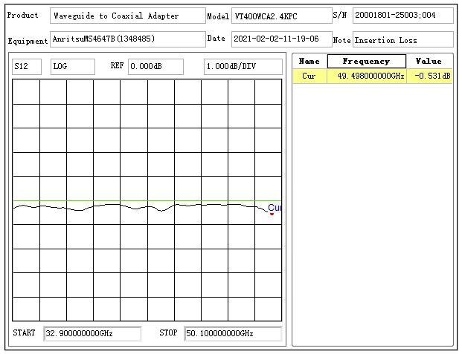Click the START frequency field

pyautogui.click(x=92, y=333)
